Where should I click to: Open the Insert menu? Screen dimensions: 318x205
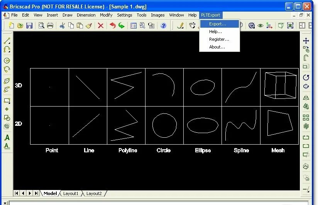[52, 15]
